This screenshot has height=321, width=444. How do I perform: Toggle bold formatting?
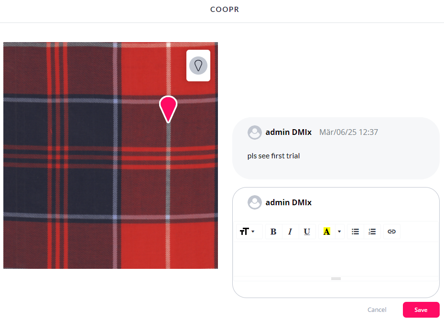click(273, 232)
